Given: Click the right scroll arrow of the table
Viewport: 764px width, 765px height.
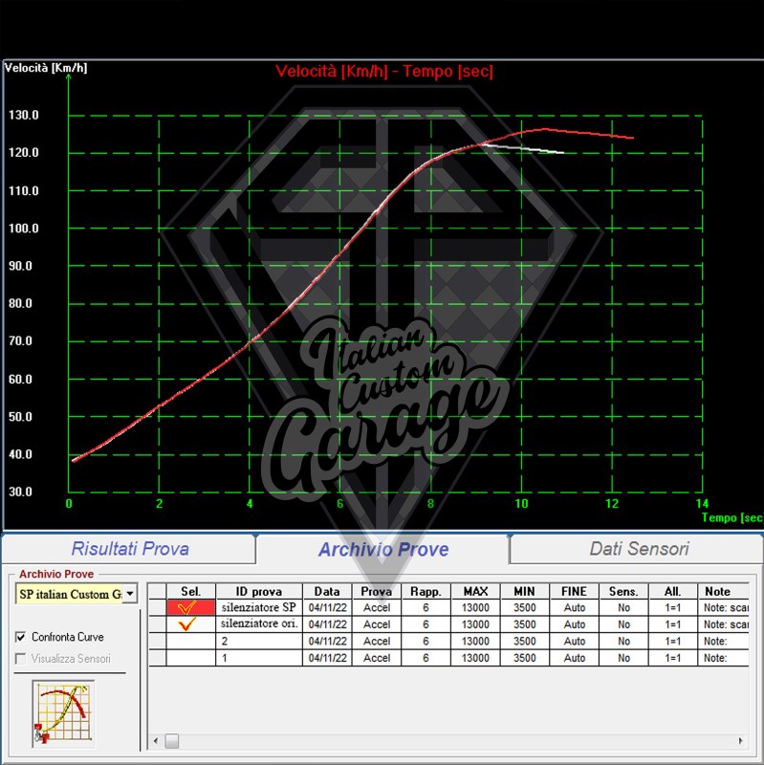Looking at the screenshot, I should coord(741,740).
